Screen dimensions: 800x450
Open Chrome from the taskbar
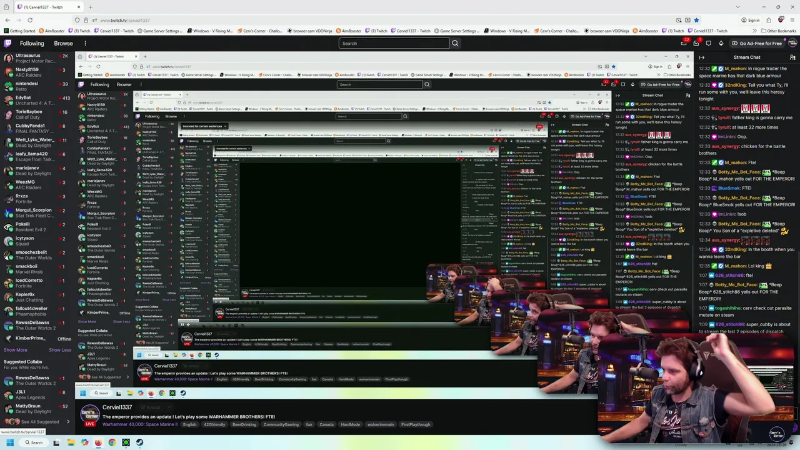(x=112, y=442)
